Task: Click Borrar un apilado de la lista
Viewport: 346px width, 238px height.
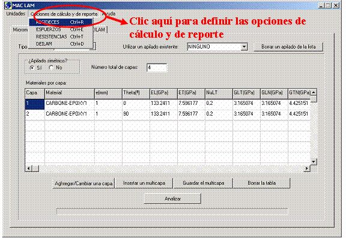Action: [x=288, y=47]
